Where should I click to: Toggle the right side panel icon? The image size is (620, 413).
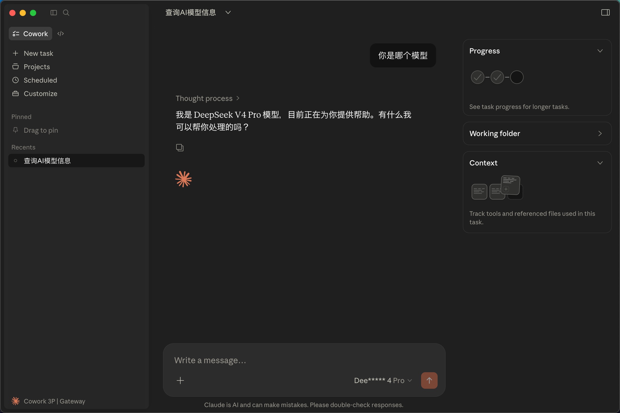pyautogui.click(x=606, y=12)
